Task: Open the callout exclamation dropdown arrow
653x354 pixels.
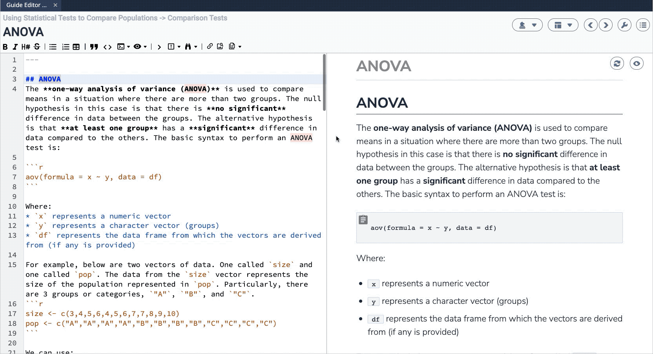Action: click(179, 47)
